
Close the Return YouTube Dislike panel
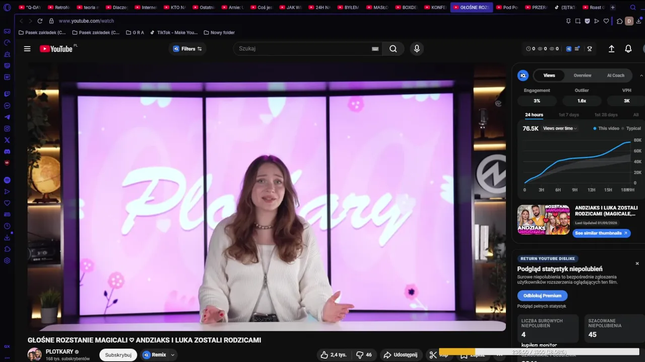tap(637, 263)
